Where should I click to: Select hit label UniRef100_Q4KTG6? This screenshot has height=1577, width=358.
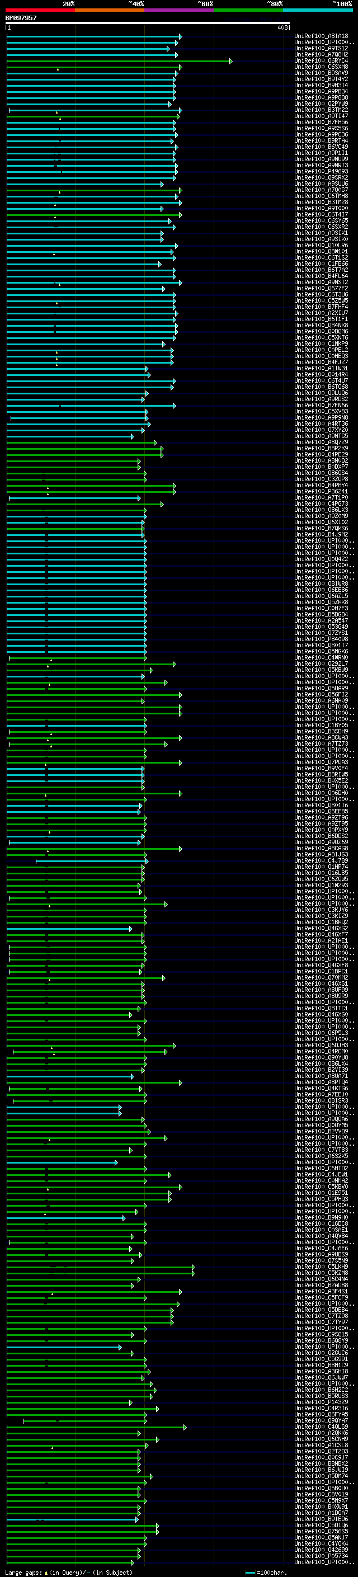click(321, 1088)
